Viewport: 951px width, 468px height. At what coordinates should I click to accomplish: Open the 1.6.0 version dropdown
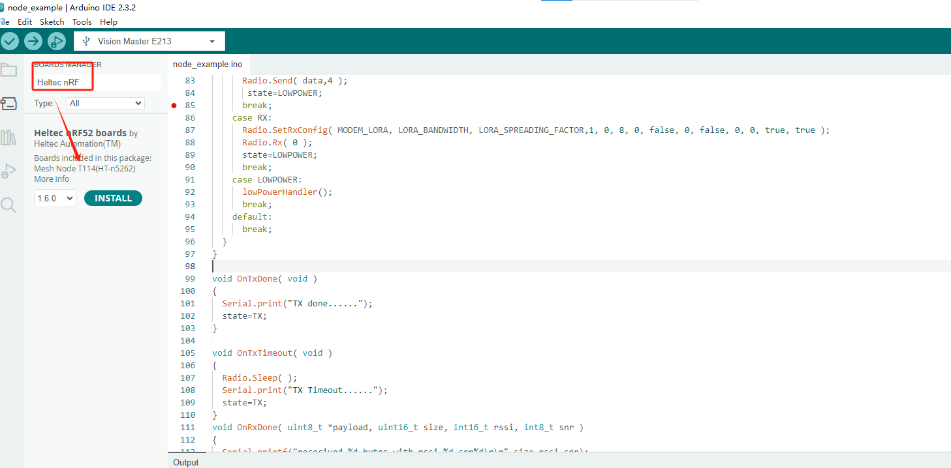(x=55, y=198)
